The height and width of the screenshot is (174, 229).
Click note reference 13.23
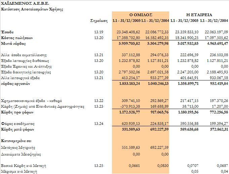click(x=99, y=107)
